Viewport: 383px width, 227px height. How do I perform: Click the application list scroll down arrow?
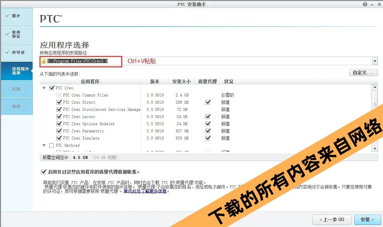point(375,148)
